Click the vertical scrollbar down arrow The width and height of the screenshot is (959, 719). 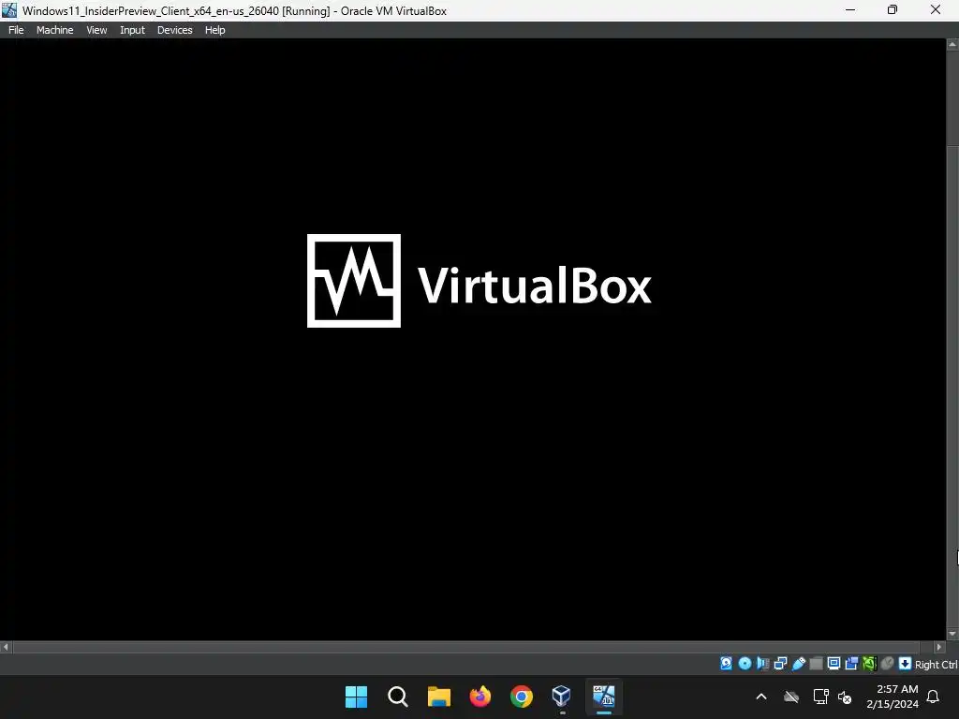click(952, 634)
